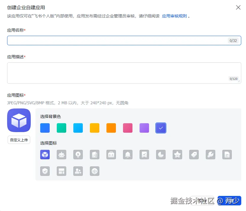
Task: Choose the code brackets icon
Action: (95, 171)
